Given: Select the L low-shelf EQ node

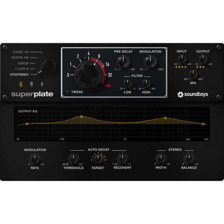Looking at the screenshot, I should tap(27, 124).
